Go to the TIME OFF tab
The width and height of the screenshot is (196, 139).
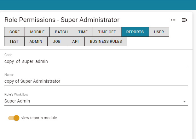coord(107,32)
